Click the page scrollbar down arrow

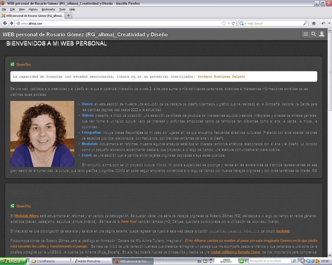point(330,255)
